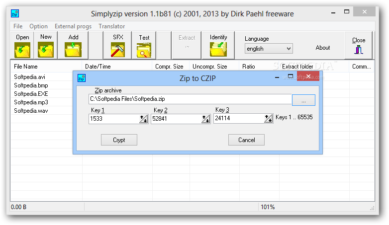This screenshot has height=225, width=389.
Task: Click the disabled Extract toolbar button
Action: coord(187,45)
